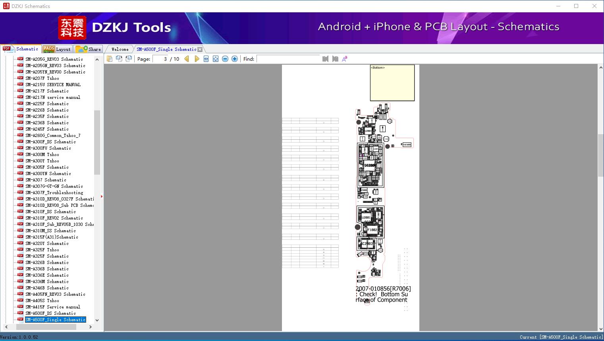Viewport: 604px width, 341px height.
Task: Switch to the Welcome document tab
Action: tap(120, 49)
